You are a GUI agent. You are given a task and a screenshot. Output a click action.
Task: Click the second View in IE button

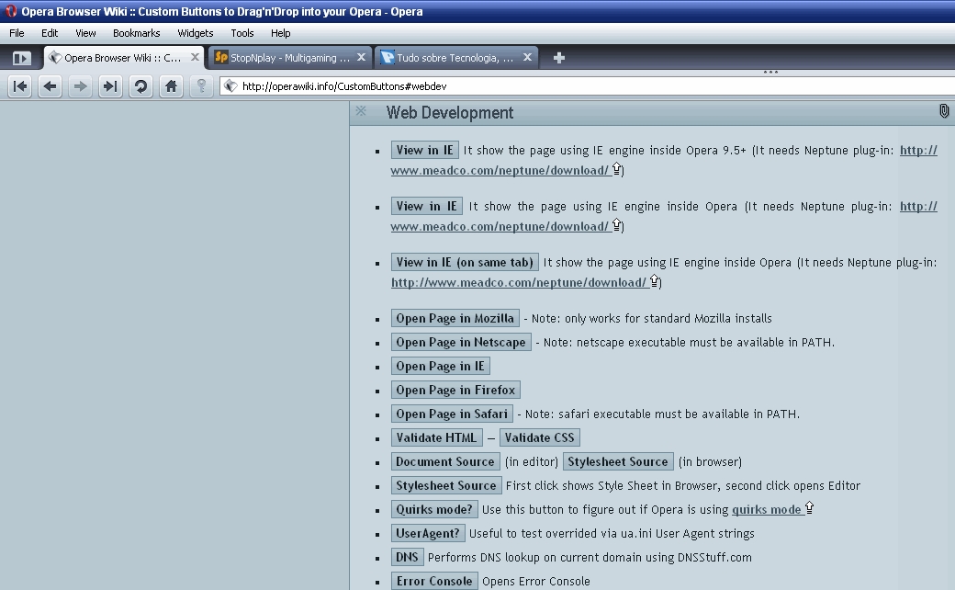click(426, 207)
